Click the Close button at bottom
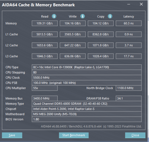Viewport: 149px width, 142px height. pyautogui.click(x=135, y=135)
